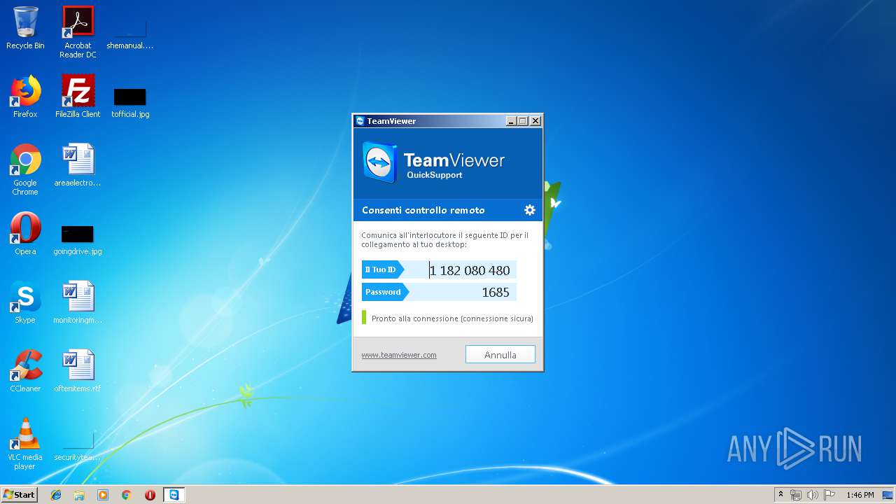The height and width of the screenshot is (504, 896).
Task: Select areaelectro Word document
Action: click(x=78, y=165)
